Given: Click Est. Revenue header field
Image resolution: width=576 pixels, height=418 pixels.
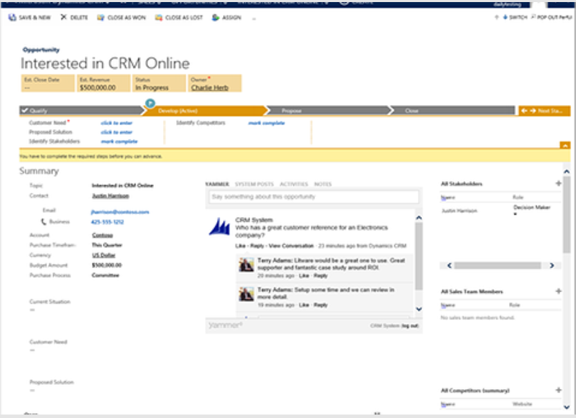Looking at the screenshot, I should click(x=104, y=84).
